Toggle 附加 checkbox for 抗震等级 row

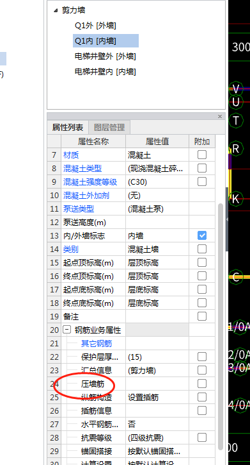click(x=202, y=437)
